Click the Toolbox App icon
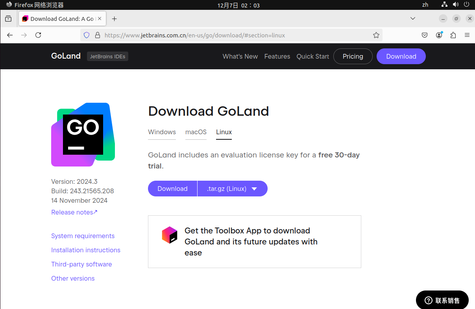 click(170, 235)
